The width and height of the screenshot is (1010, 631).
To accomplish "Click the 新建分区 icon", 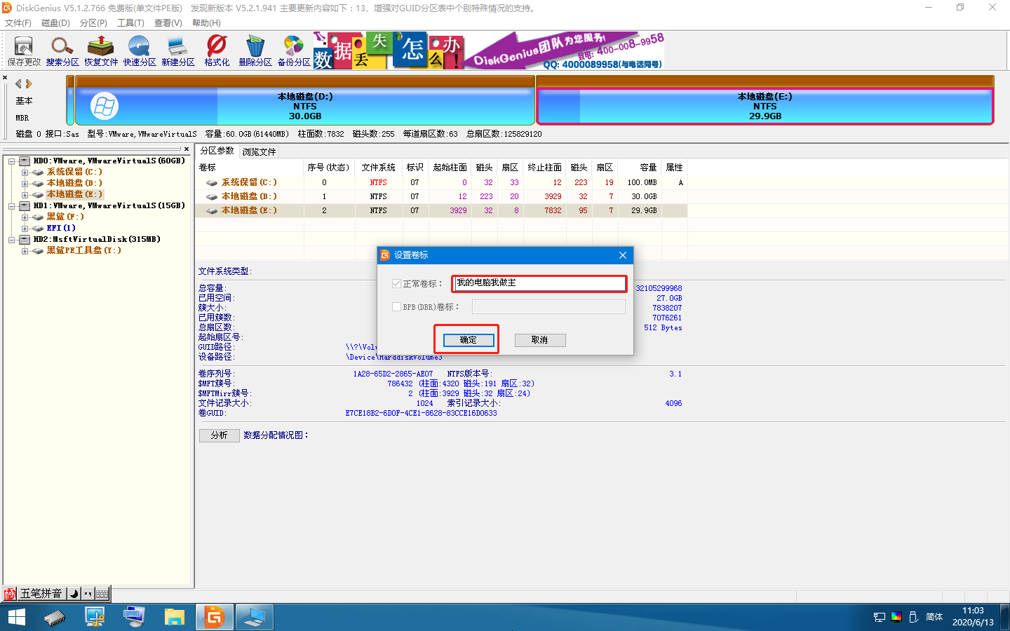I will (x=177, y=50).
